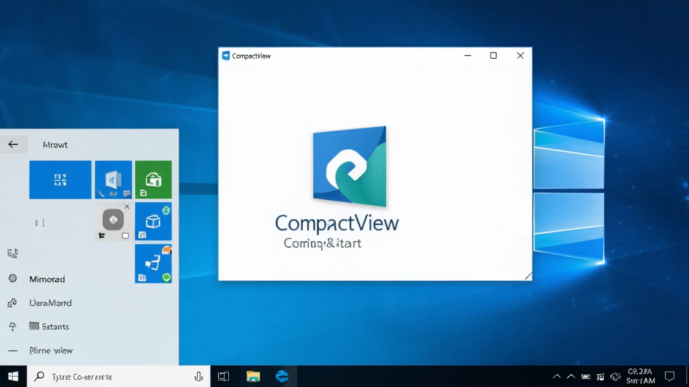This screenshot has width=689, height=387.
Task: Open the green Store bag tile
Action: click(x=153, y=180)
